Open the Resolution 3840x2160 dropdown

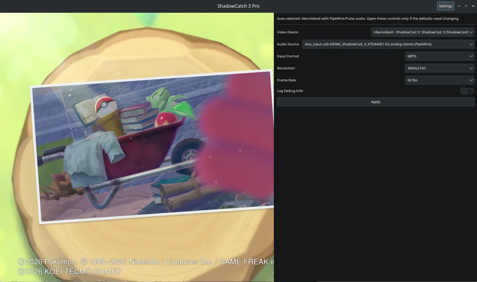pos(440,68)
